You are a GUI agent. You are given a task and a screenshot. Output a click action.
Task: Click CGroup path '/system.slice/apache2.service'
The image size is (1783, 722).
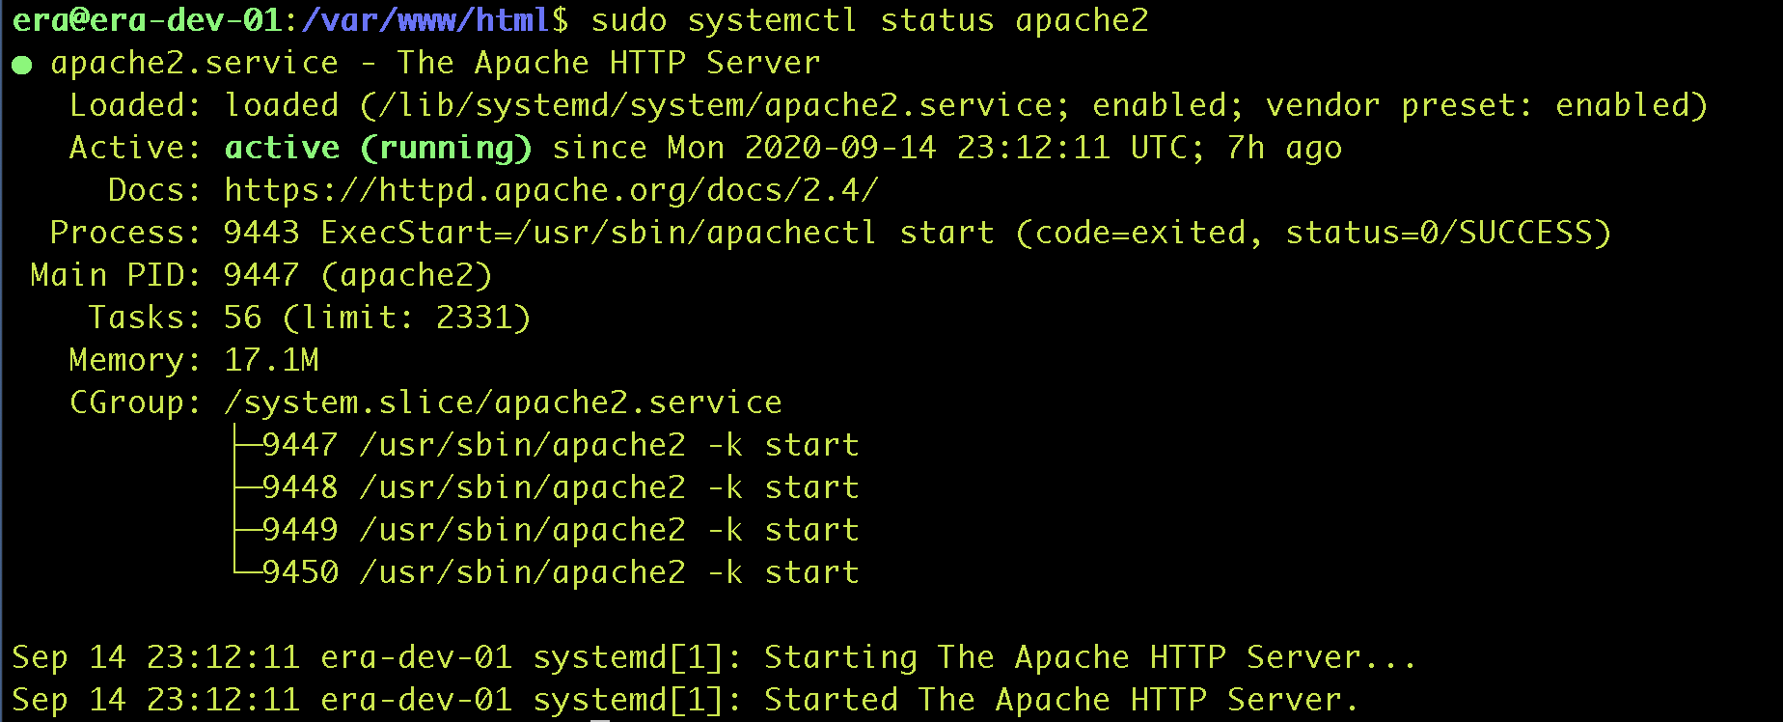click(503, 403)
